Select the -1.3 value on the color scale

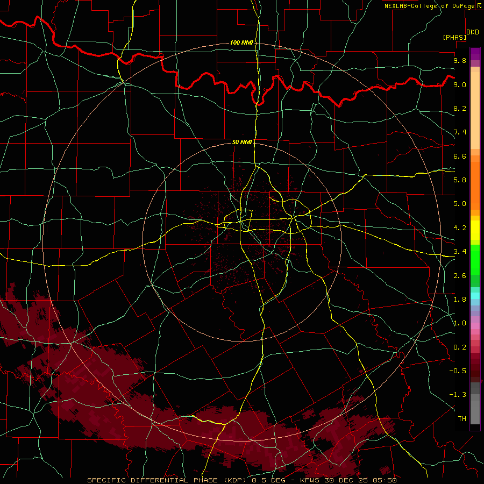(x=458, y=395)
